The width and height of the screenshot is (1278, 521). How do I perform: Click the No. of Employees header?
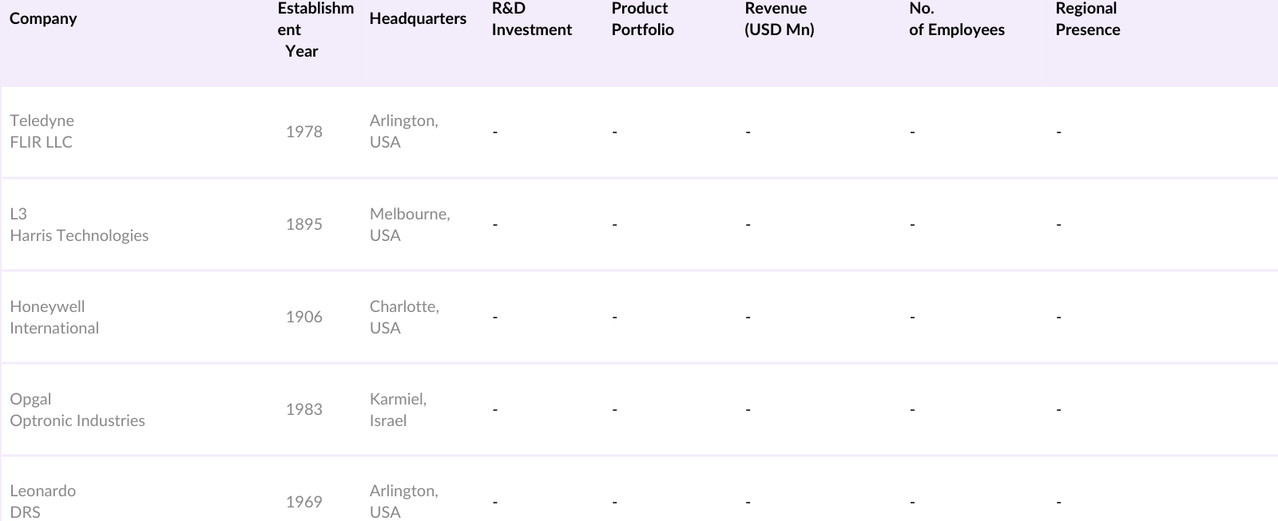click(956, 19)
